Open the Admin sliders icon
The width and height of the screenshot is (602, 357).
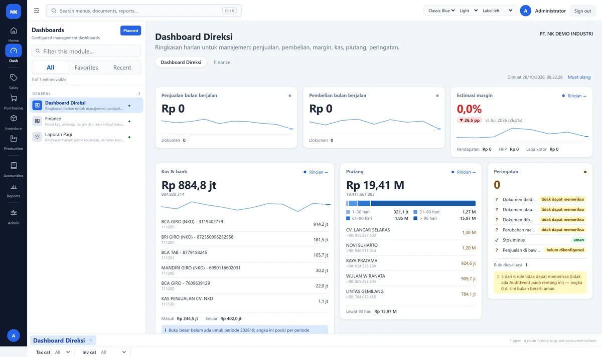pyautogui.click(x=14, y=213)
